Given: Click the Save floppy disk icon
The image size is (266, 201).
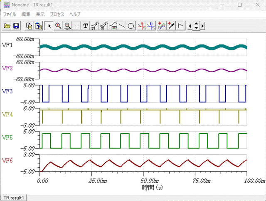Looking at the screenshot, I should (x=16, y=26).
